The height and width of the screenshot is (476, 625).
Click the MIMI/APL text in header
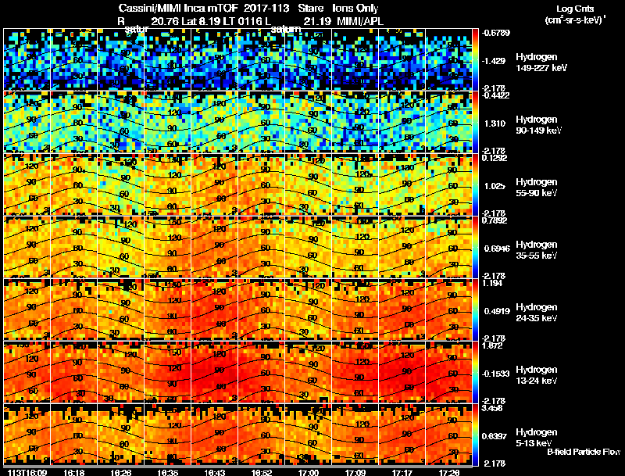[x=360, y=21]
